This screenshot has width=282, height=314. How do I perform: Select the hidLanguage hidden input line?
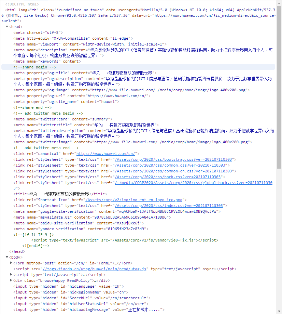68,286
